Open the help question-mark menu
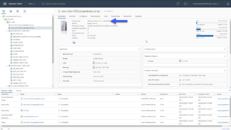 click(186, 4)
